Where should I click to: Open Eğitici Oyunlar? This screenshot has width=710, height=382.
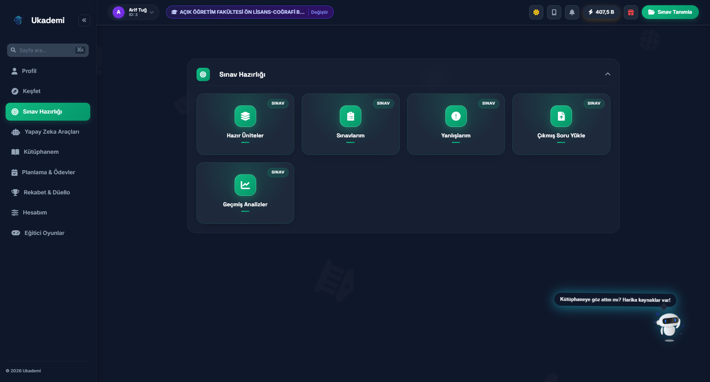pyautogui.click(x=48, y=233)
